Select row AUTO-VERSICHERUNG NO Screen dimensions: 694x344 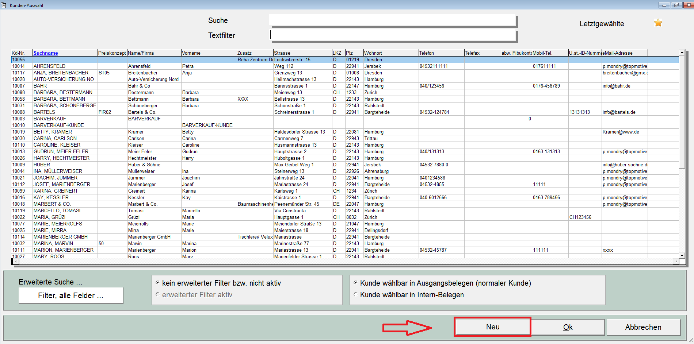coord(345,79)
